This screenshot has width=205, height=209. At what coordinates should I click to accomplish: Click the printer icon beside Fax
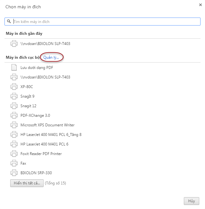(14, 163)
